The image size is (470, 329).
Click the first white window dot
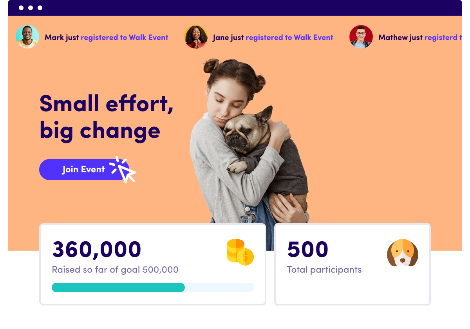pyautogui.click(x=21, y=8)
